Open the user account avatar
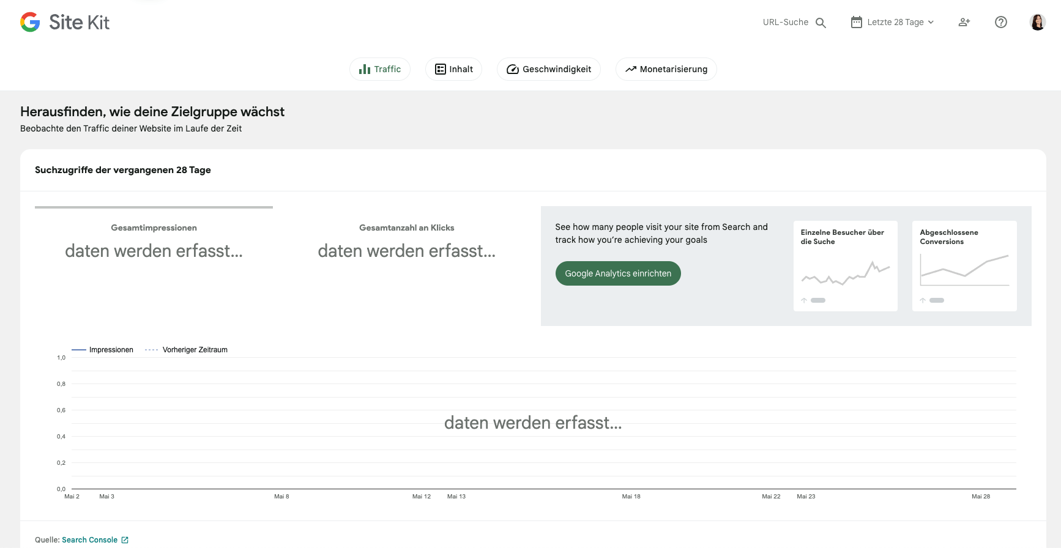Viewport: 1061px width, 548px height. (1037, 22)
